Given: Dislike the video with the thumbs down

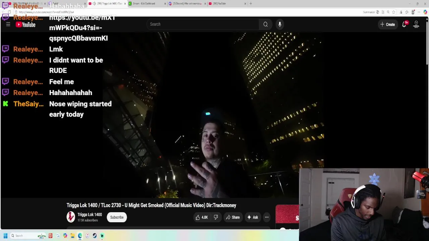Looking at the screenshot, I should (216, 217).
